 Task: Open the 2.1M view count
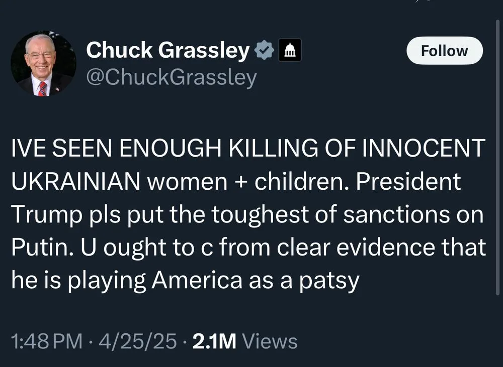214,341
